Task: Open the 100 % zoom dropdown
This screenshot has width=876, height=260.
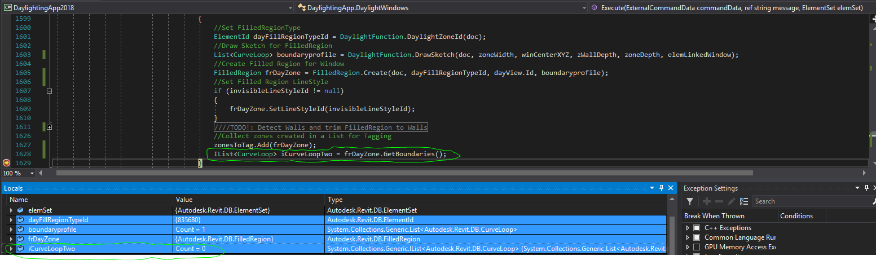Action: (32, 173)
